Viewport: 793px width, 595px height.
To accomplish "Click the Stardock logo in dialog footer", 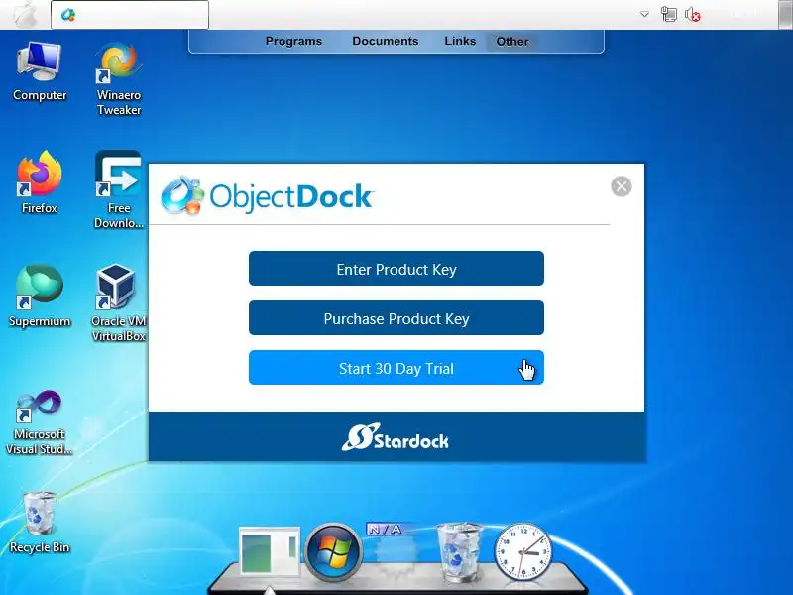I will (x=395, y=437).
